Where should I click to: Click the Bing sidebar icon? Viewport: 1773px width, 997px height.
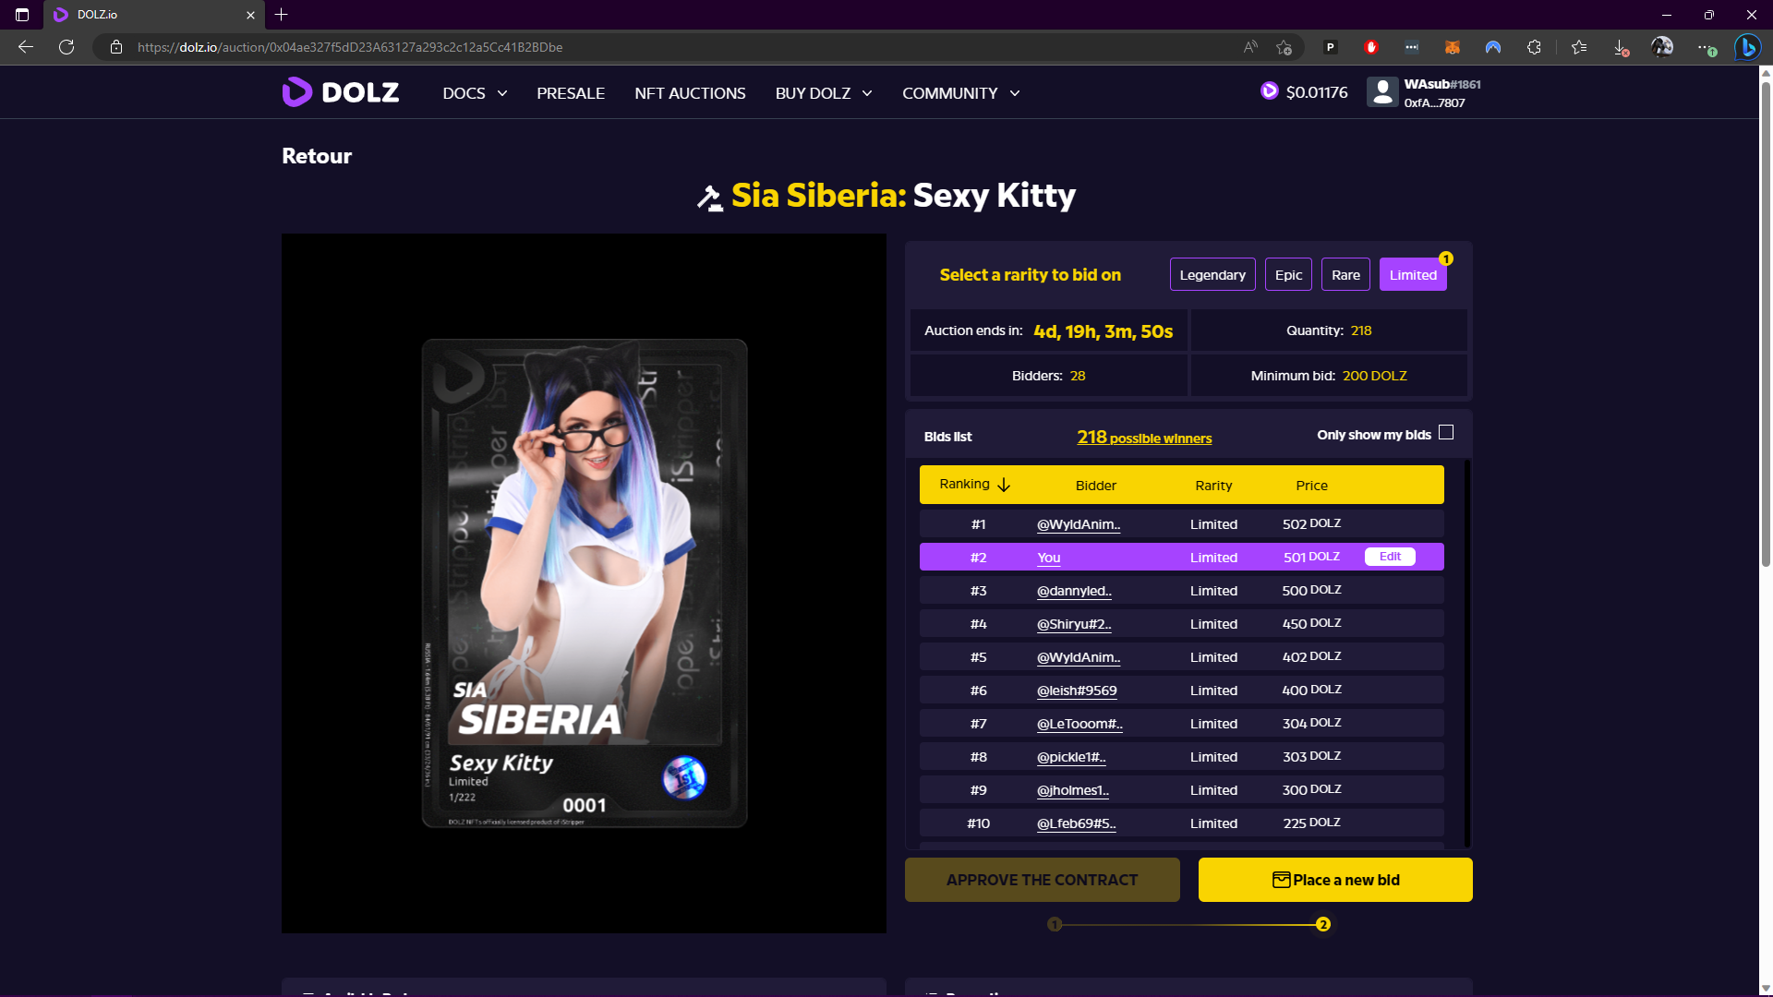1746,47
